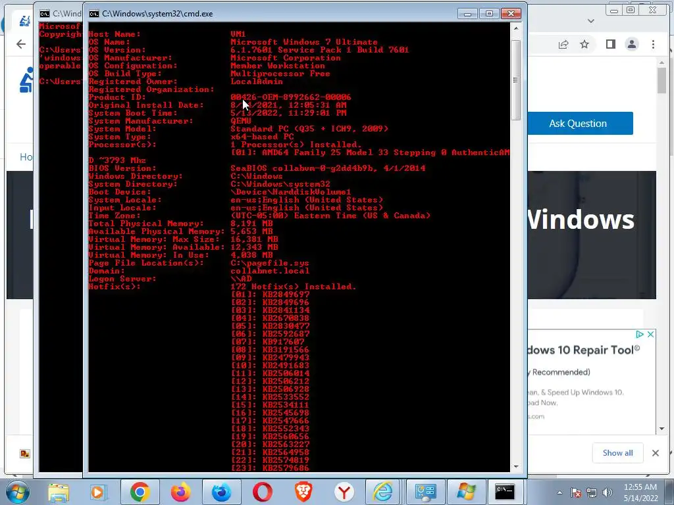Click the 'Multiprocessor Free' value

tap(280, 74)
